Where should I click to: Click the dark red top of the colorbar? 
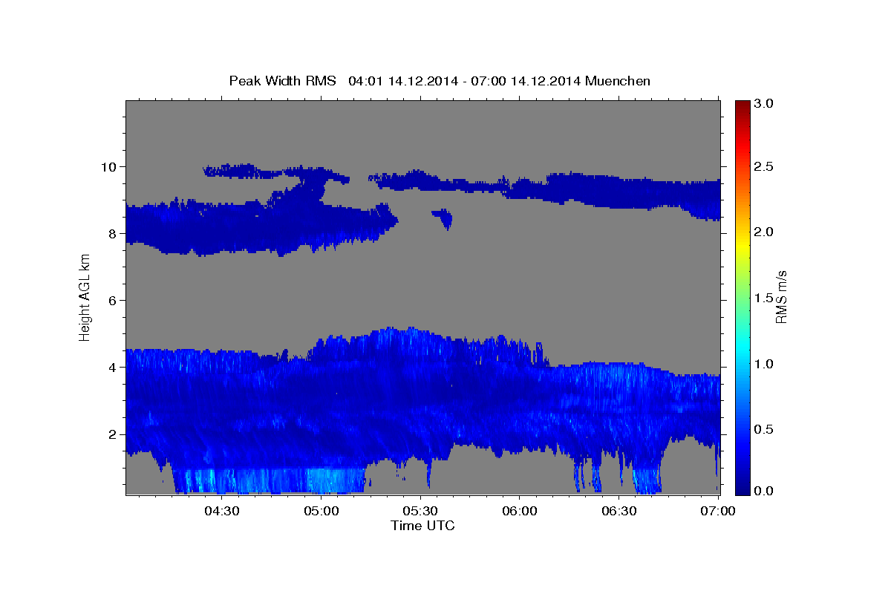pos(742,105)
